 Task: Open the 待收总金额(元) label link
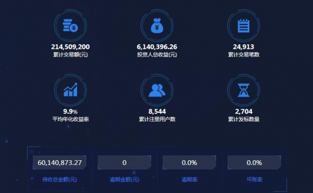click(x=59, y=179)
